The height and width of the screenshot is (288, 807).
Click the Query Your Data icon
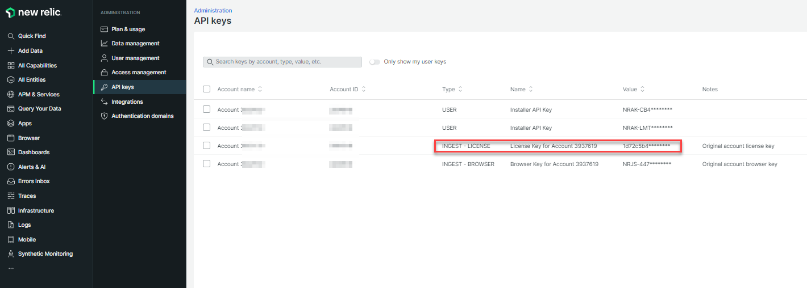point(11,109)
